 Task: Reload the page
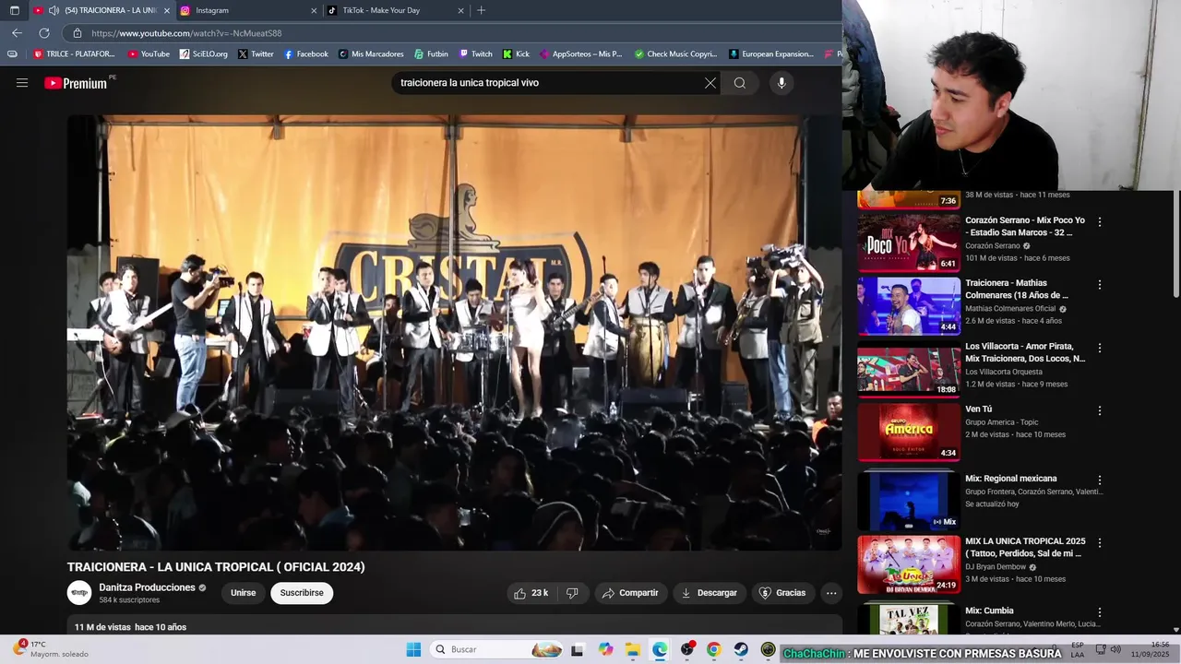(x=44, y=33)
